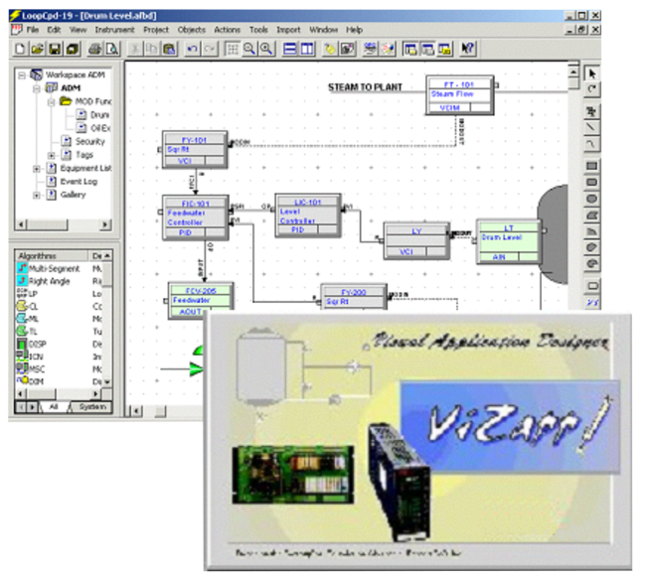
Task: Zoom out with the magnifier minus icon
Action: 249,49
